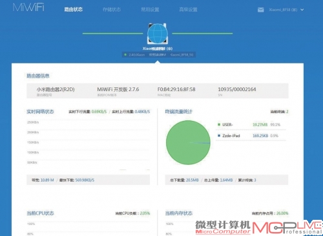Viewport: 323px width, 236px height.
Task: Expand the Xiaomi account dropdown arrow
Action: pyautogui.click(x=302, y=10)
